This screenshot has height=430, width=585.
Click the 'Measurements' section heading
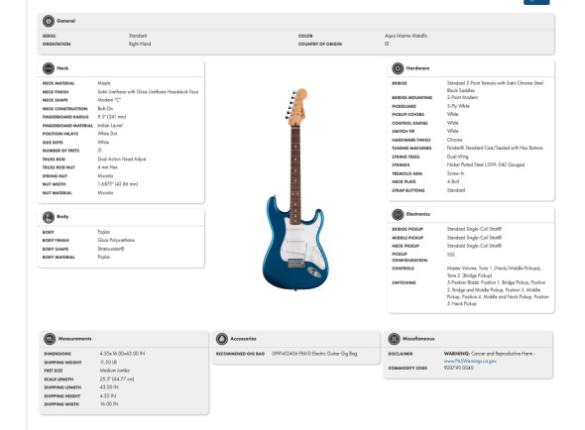coord(74,339)
